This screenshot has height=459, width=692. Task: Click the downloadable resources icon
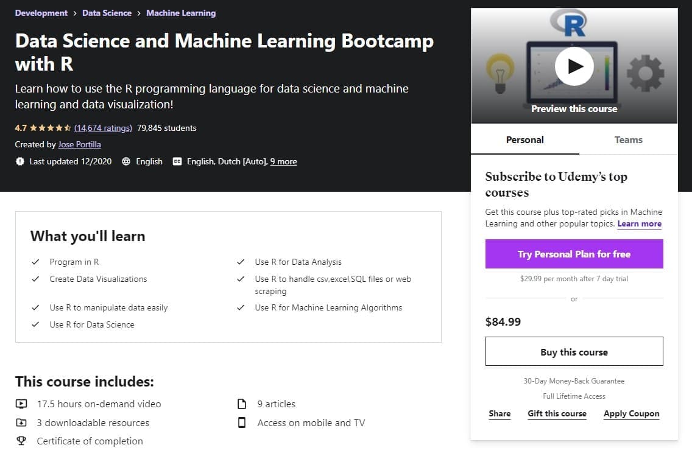coord(21,422)
